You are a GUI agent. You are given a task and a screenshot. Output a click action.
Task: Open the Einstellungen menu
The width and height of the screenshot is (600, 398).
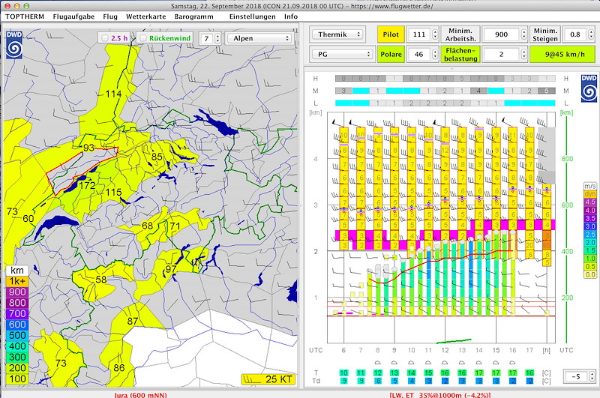pyautogui.click(x=252, y=16)
